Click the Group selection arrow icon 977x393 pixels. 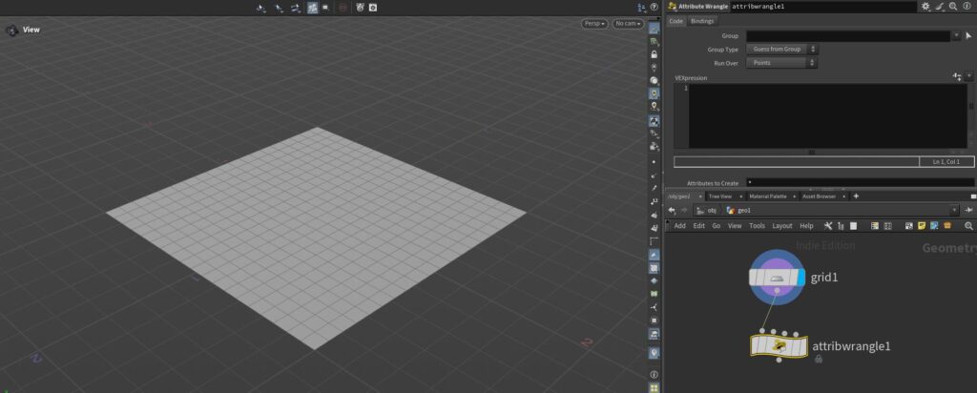[x=968, y=35]
